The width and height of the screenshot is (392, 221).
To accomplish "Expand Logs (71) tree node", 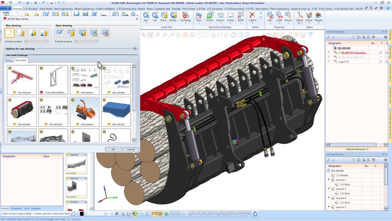I will click(x=329, y=62).
